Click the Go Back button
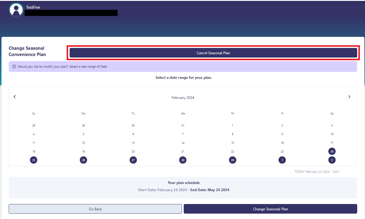365x219 pixels. (x=95, y=209)
